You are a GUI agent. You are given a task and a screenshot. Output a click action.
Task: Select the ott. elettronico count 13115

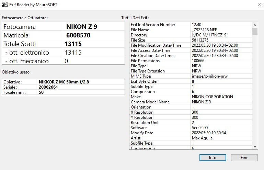(73, 53)
